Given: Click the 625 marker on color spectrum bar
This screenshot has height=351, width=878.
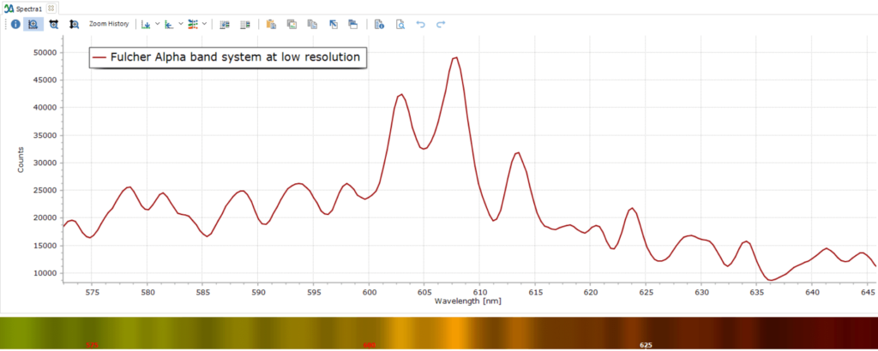Looking at the screenshot, I should 646,345.
